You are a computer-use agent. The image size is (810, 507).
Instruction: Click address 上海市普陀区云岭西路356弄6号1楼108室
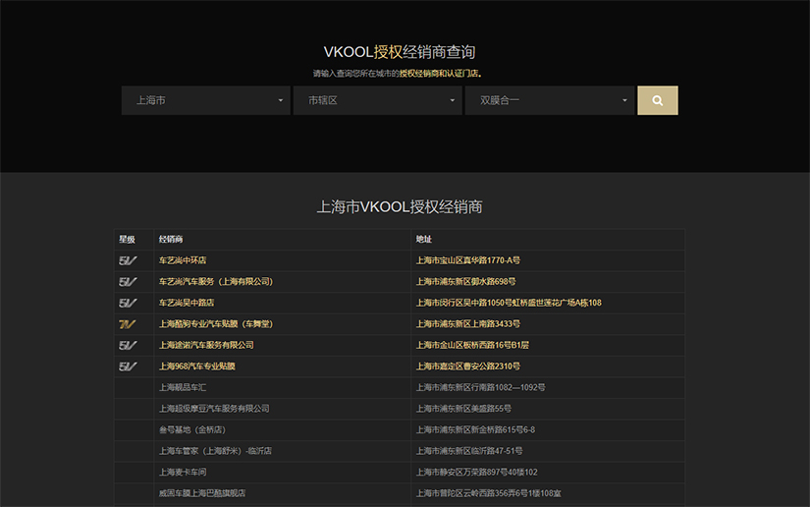click(x=489, y=493)
